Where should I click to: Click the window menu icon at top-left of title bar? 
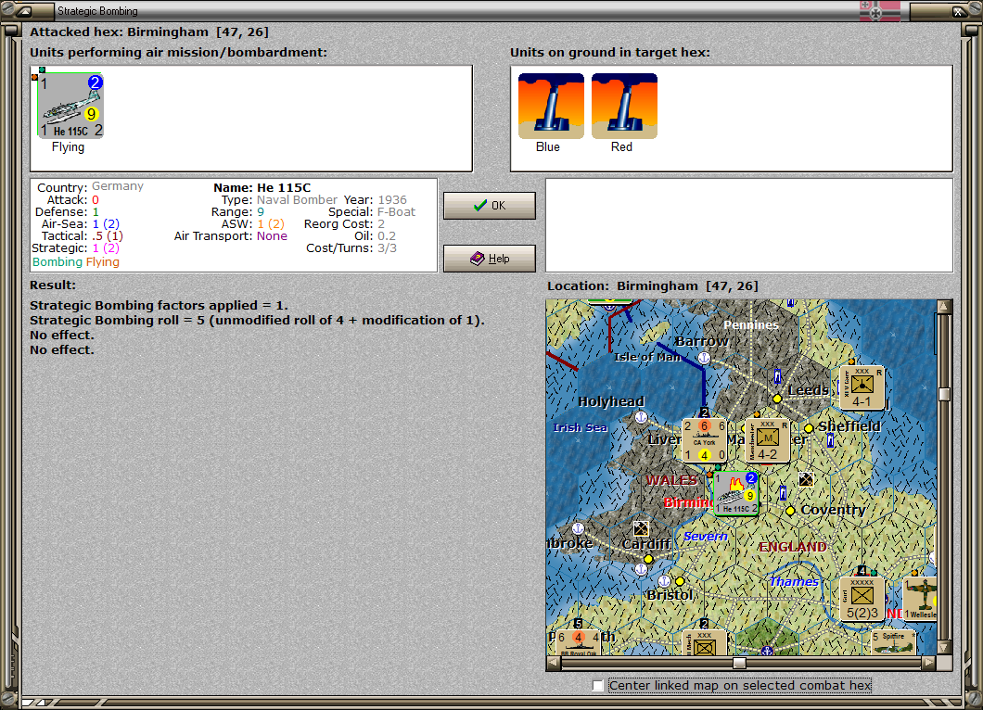24,10
